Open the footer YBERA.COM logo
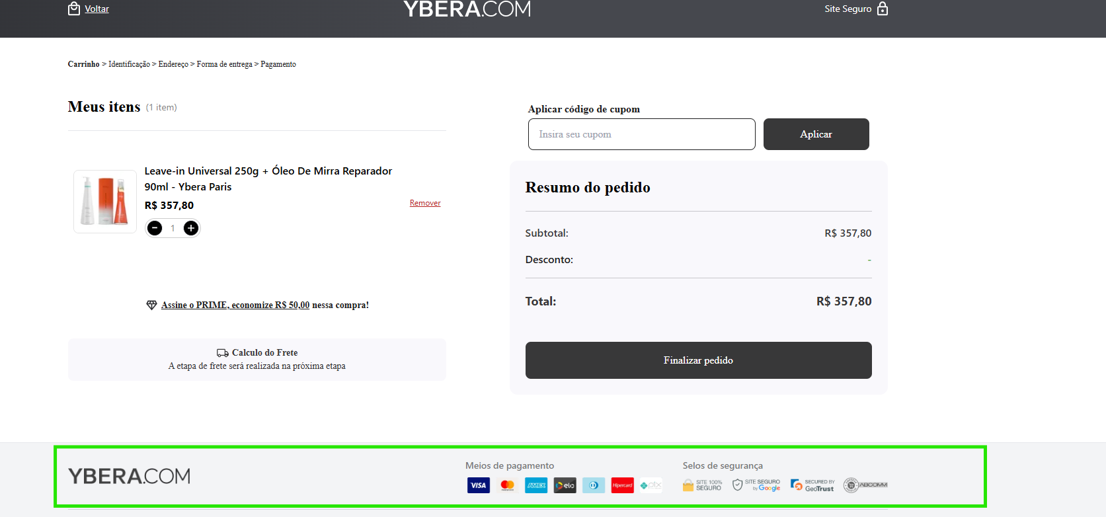 coord(129,476)
